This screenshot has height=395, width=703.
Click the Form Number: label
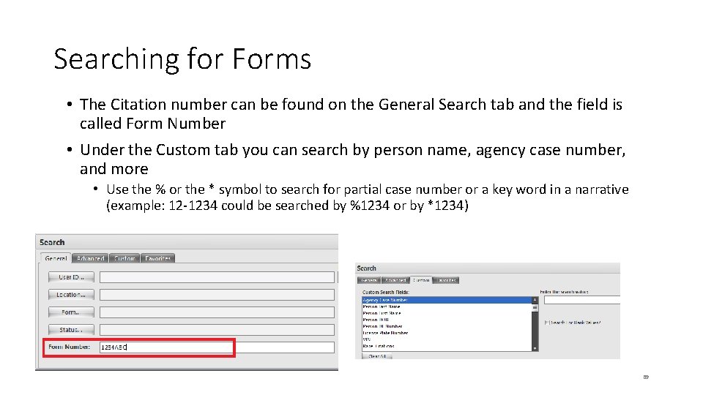(69, 347)
